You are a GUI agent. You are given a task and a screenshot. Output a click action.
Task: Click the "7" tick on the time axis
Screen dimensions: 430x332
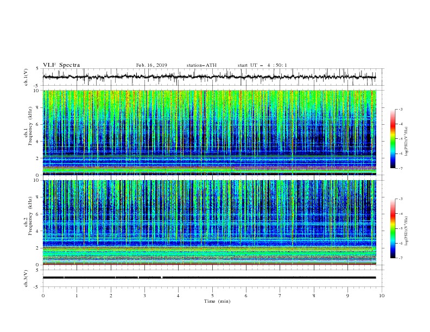280,296
